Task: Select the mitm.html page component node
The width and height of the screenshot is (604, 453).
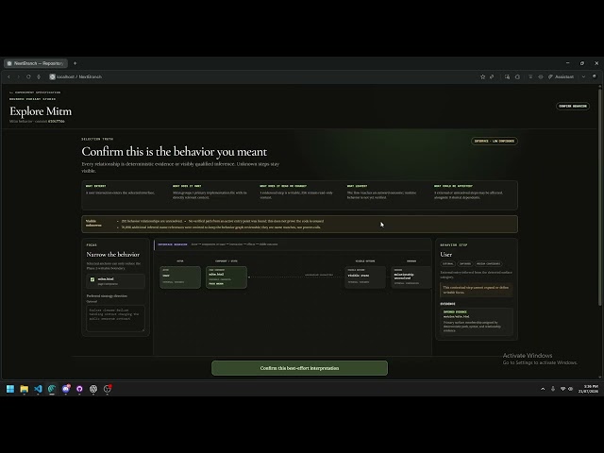Action: click(226, 277)
